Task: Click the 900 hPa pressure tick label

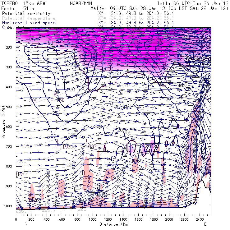Action: point(9,186)
